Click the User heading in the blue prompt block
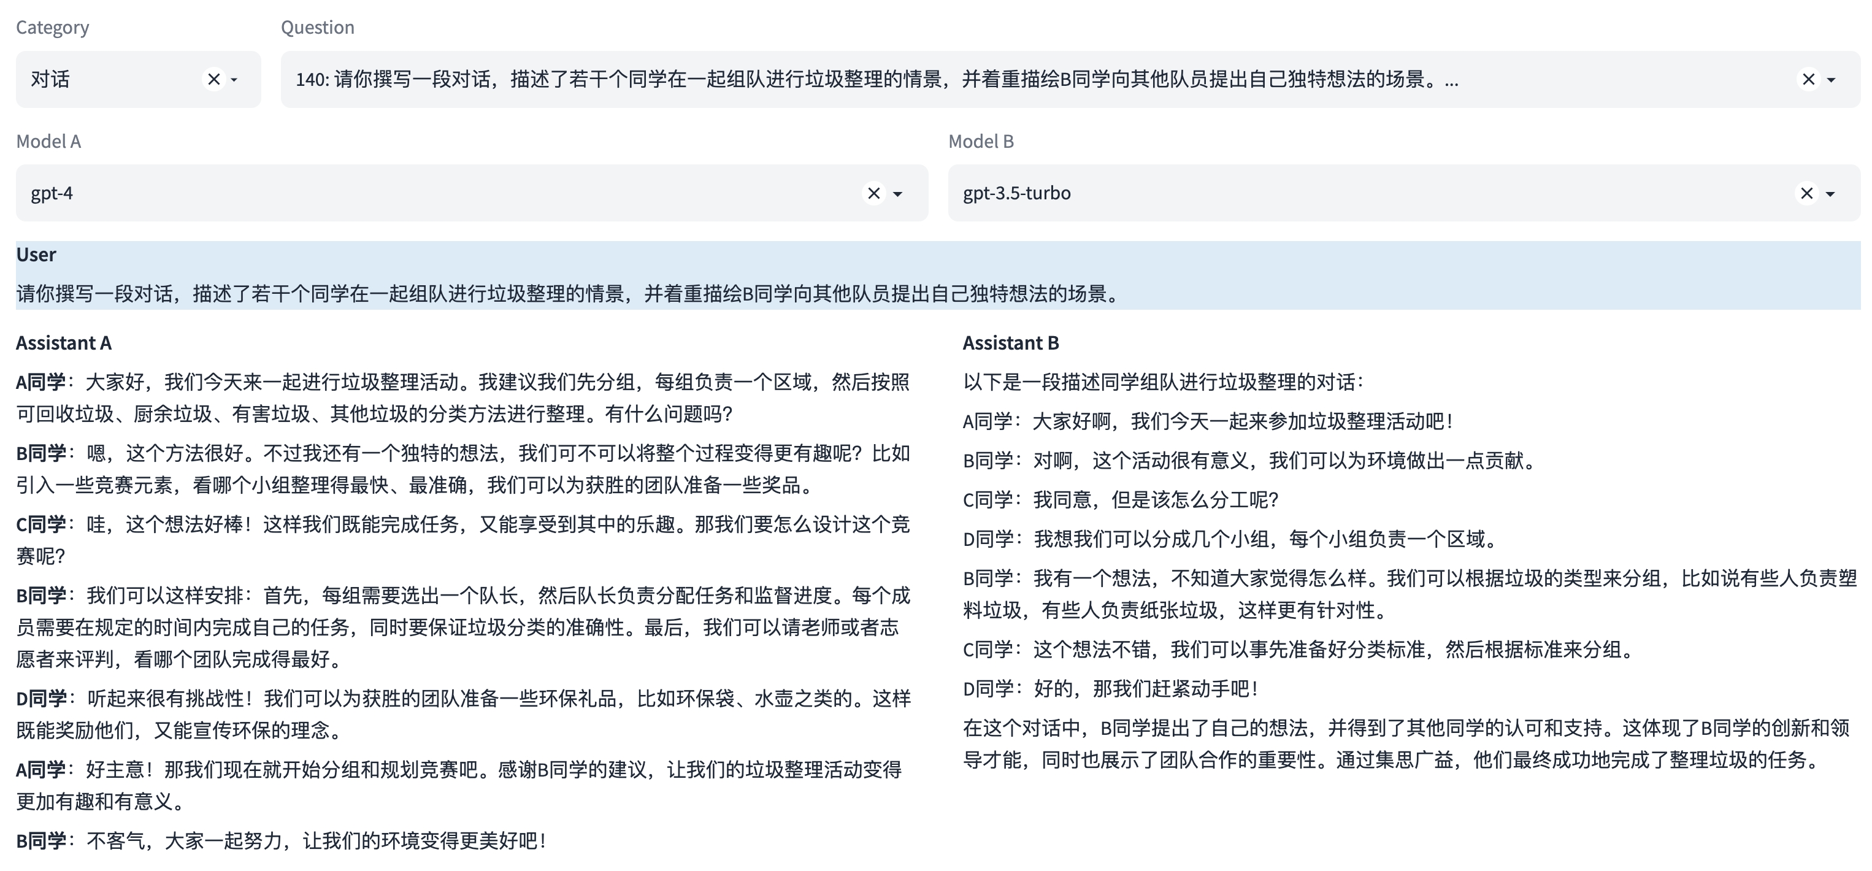This screenshot has height=871, width=1872. pos(36,255)
